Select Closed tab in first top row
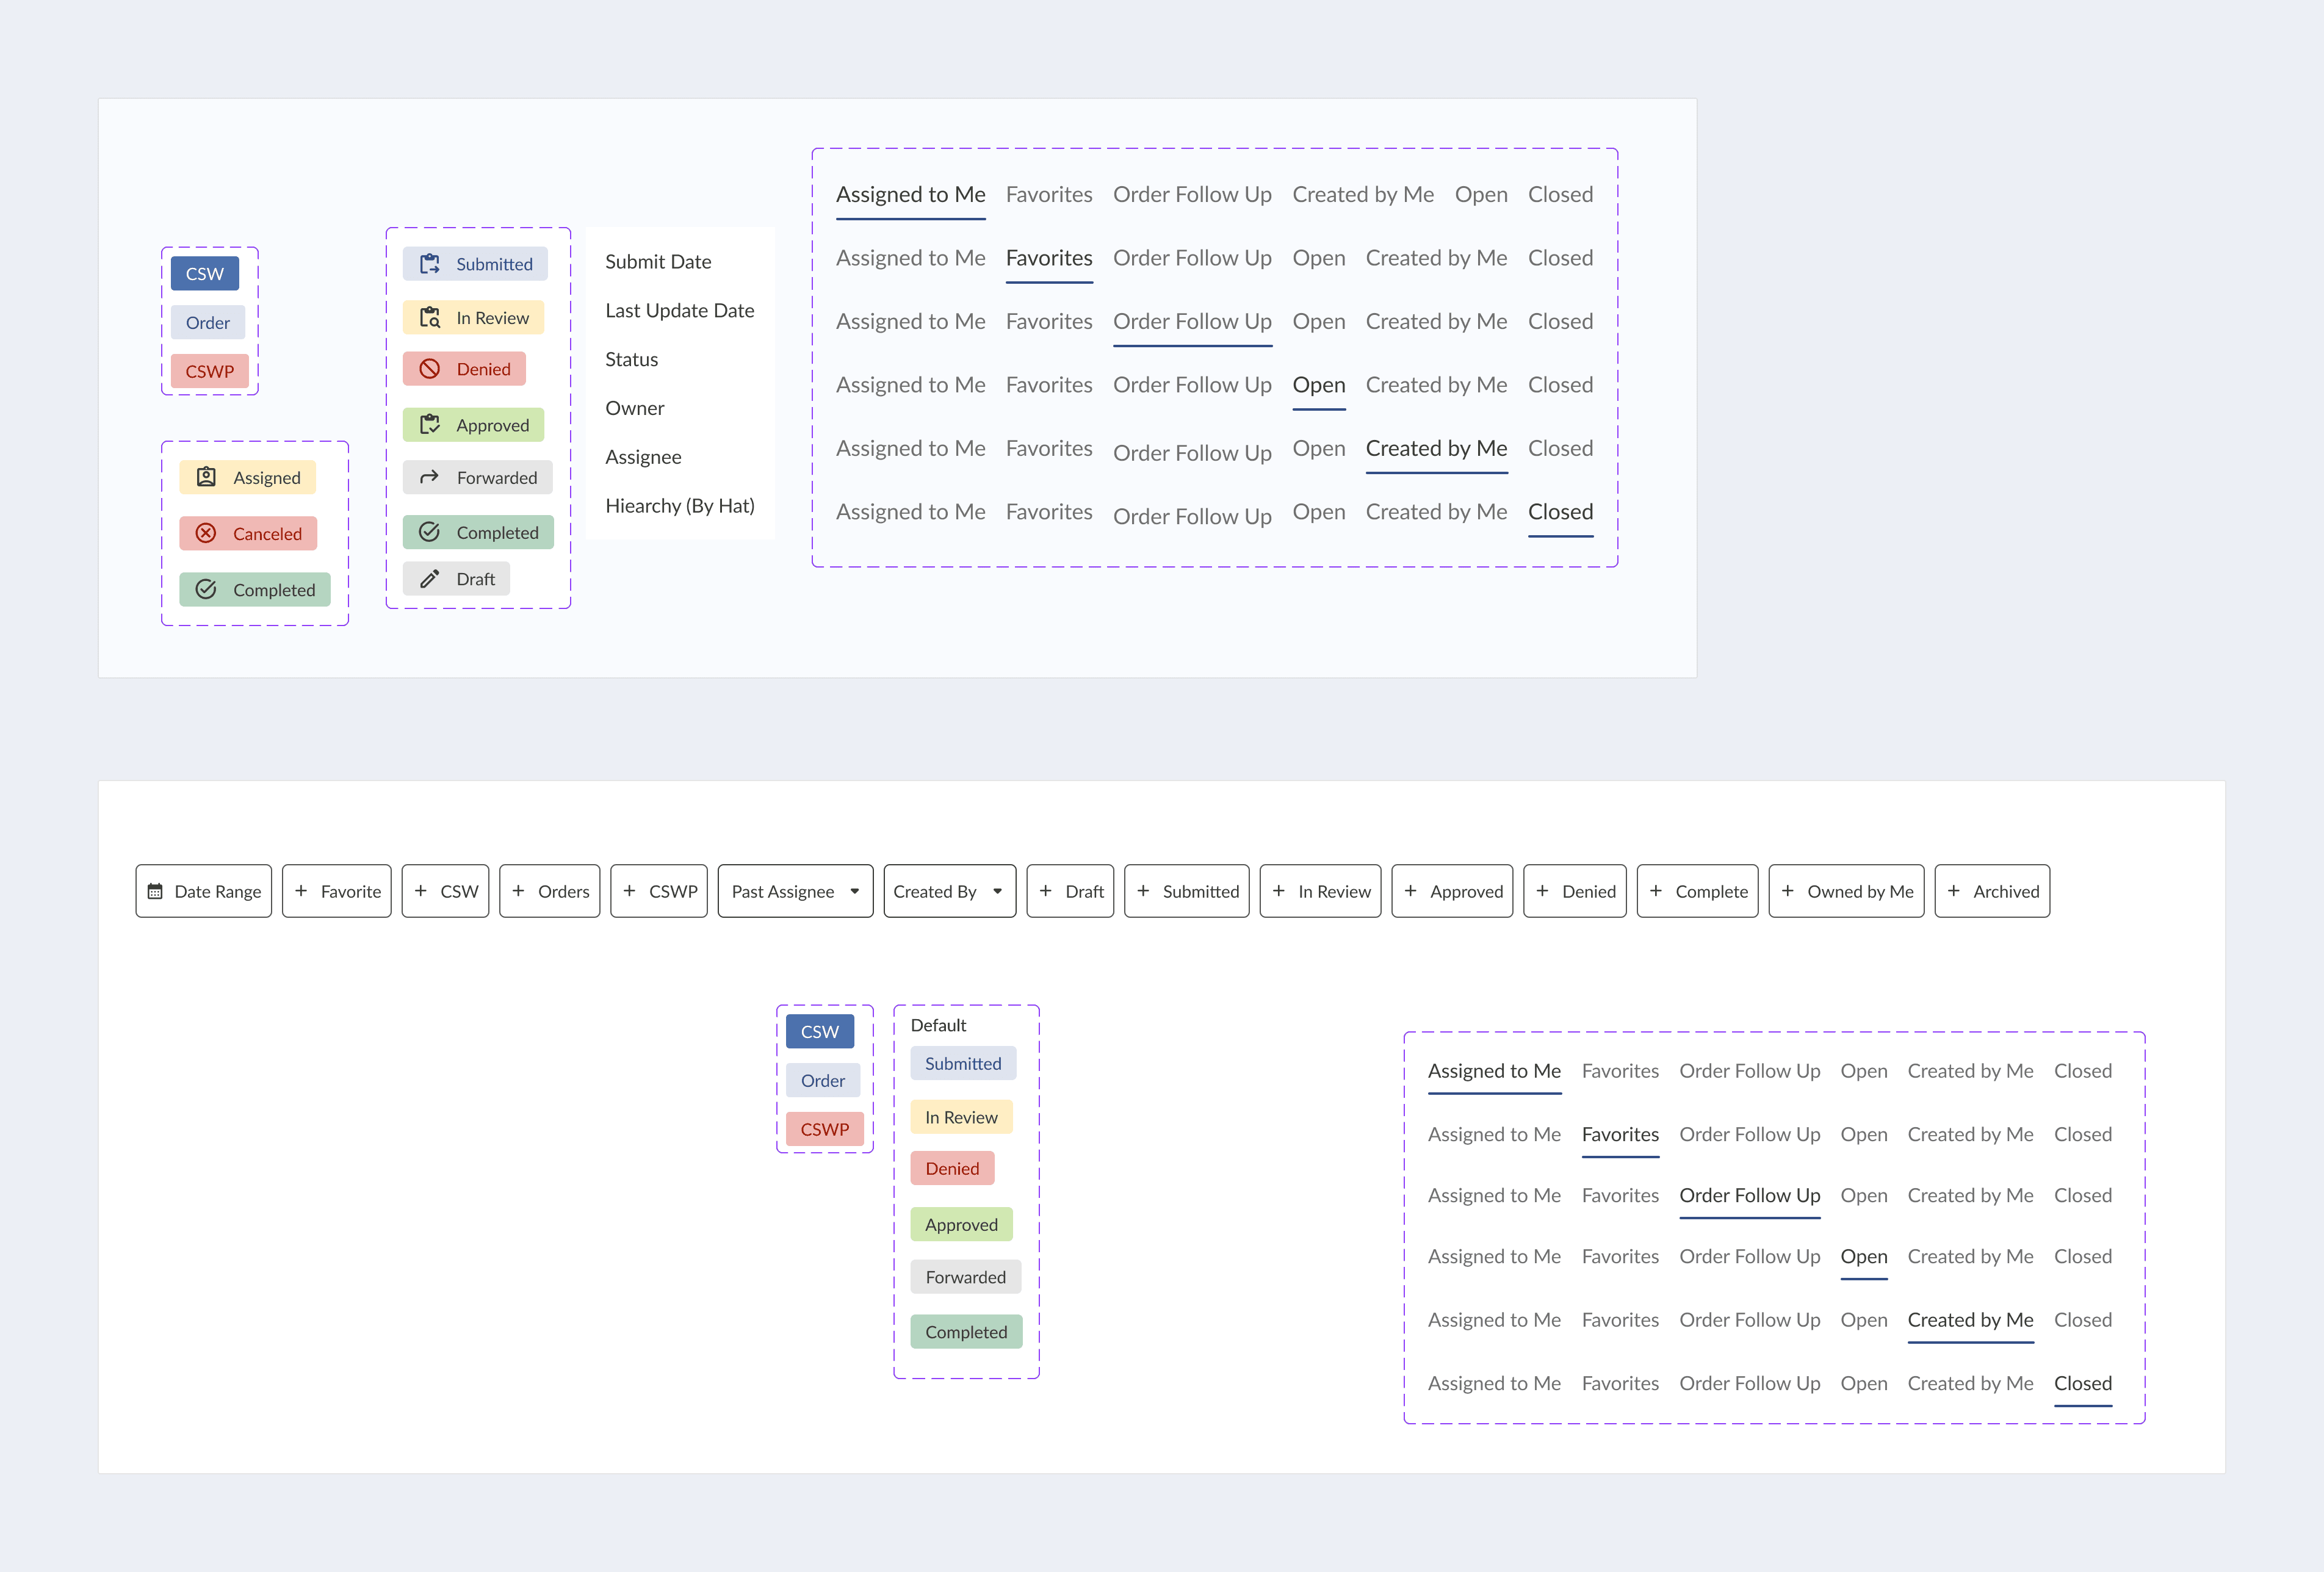2324x1572 pixels. coord(1560,195)
